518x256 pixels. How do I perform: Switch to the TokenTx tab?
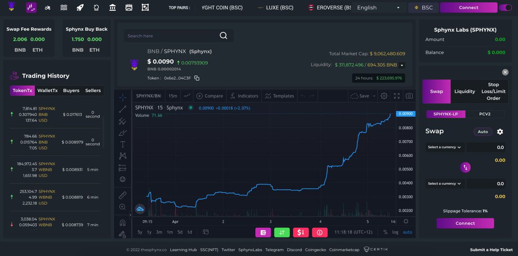pos(22,91)
